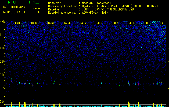Click the 1.0 kHz axis label
The height and width of the screenshot is (107, 169).
(2, 48)
